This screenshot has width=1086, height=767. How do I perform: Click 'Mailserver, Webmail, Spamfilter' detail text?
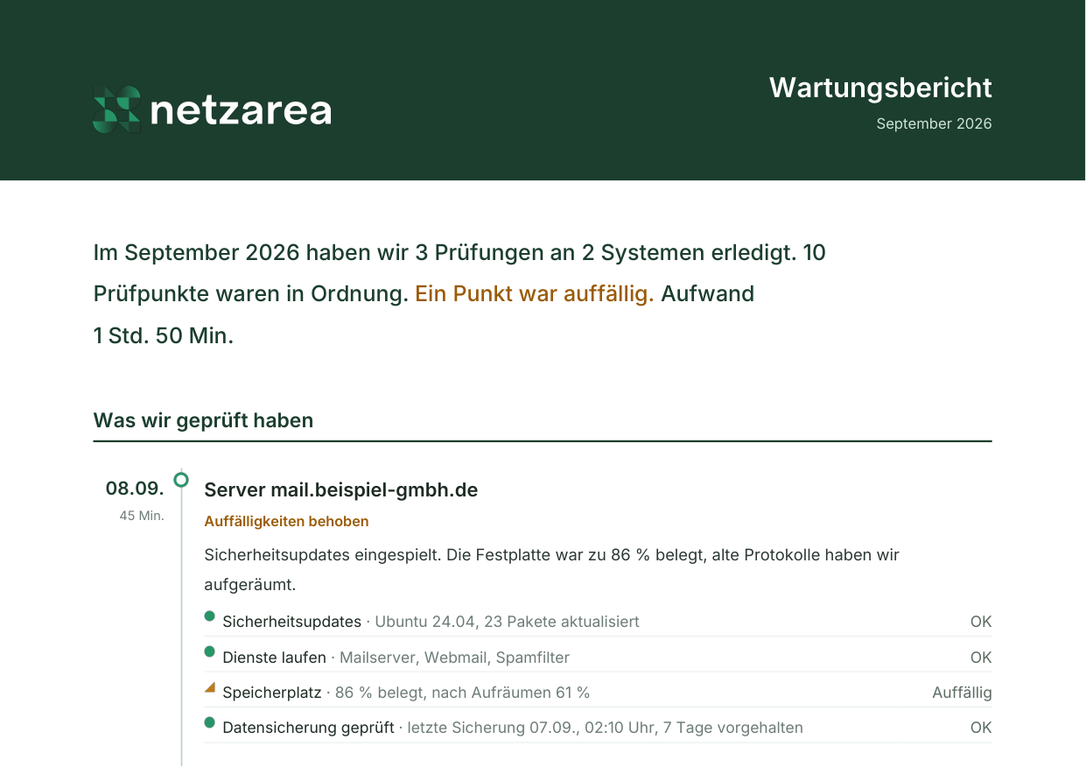pos(454,658)
